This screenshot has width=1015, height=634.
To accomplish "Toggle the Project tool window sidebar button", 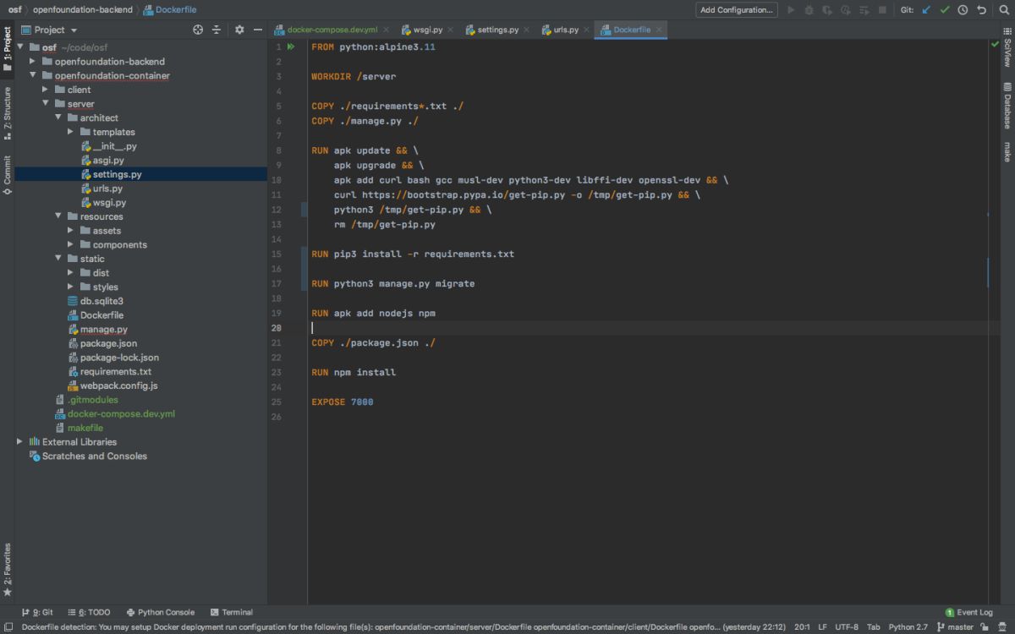I will tap(7, 49).
